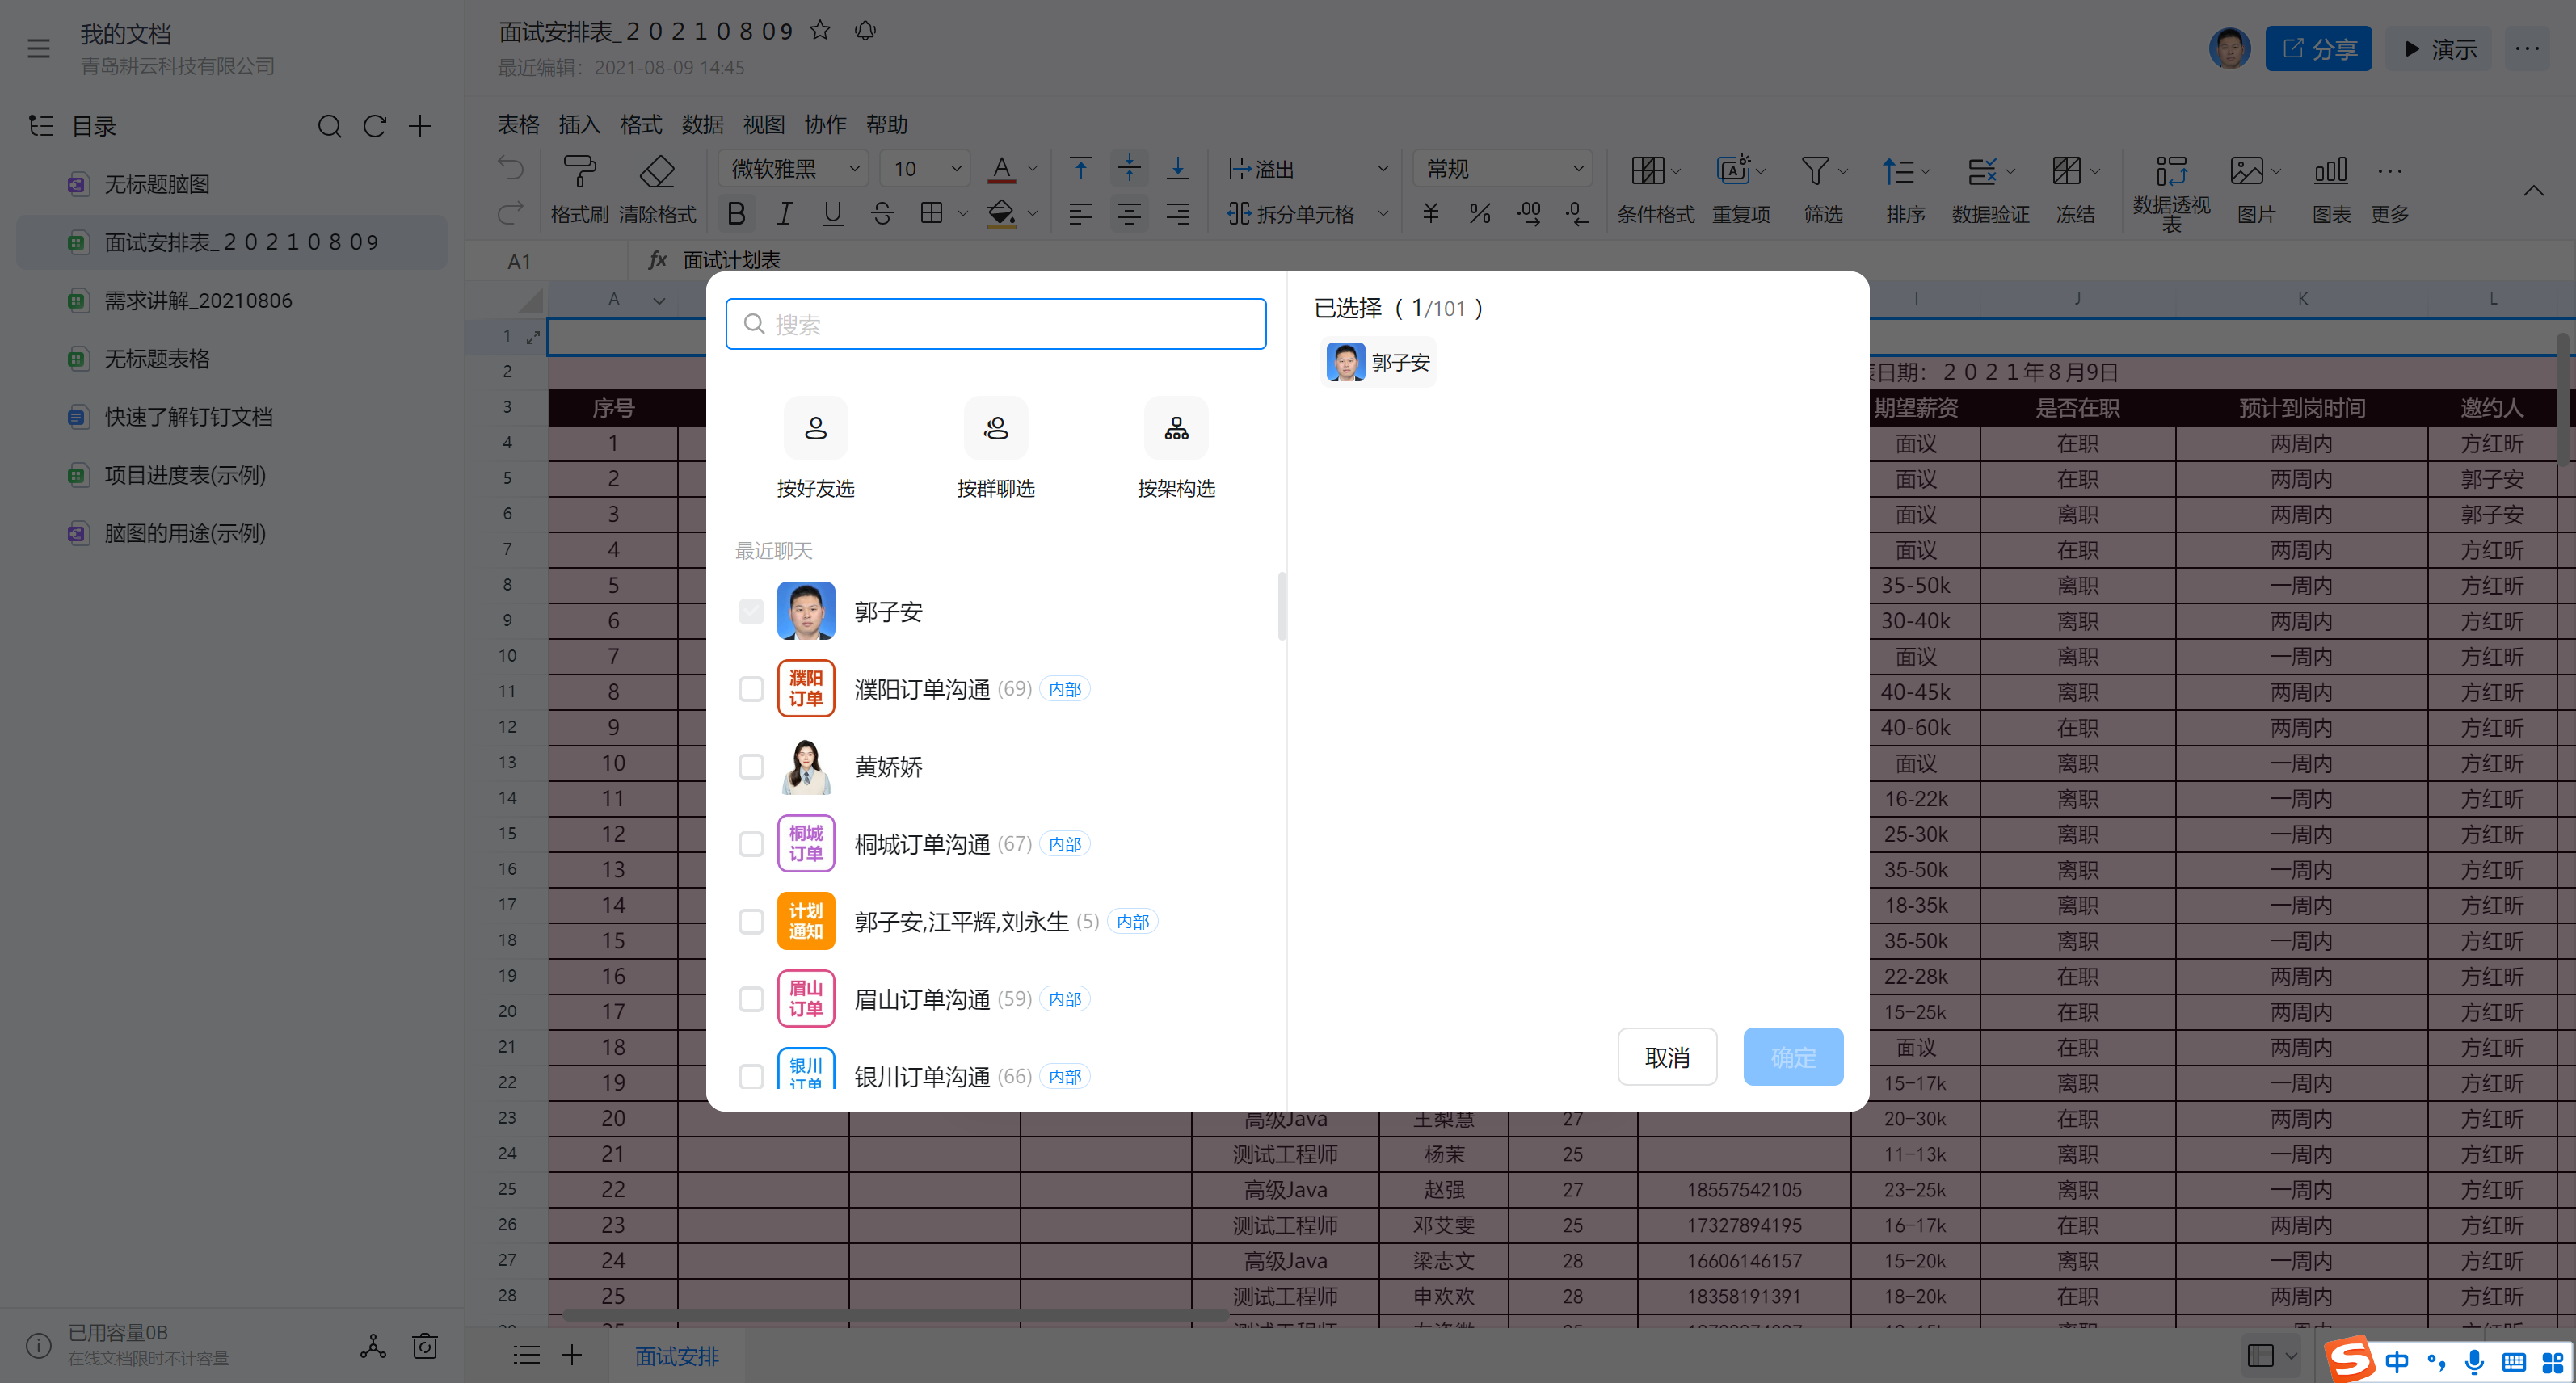The height and width of the screenshot is (1383, 2576).
Task: Check the checkbox next to 郭子安
Action: pos(750,610)
